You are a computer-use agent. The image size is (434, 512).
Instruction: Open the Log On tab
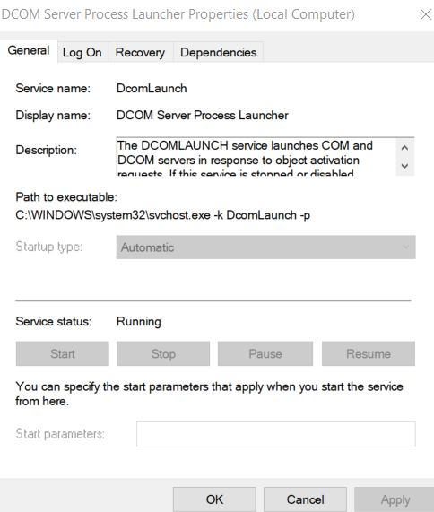pos(82,52)
